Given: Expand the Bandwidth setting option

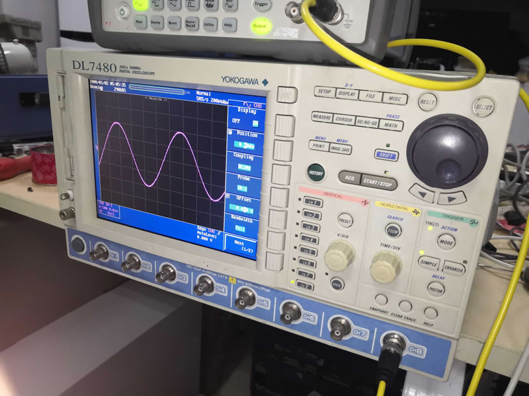Looking at the screenshot, I should coord(244,224).
